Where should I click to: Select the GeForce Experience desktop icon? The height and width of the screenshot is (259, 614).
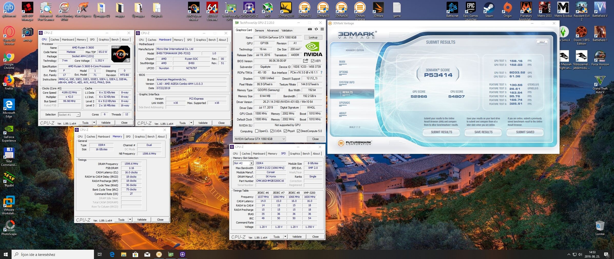click(x=9, y=134)
